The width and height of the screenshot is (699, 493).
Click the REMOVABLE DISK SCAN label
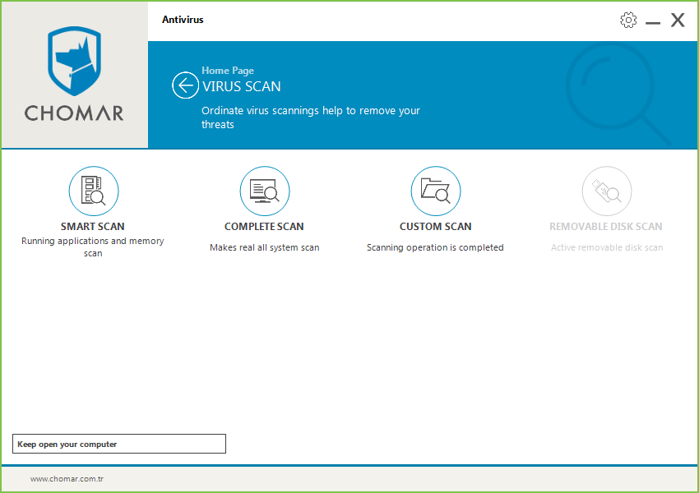pyautogui.click(x=606, y=226)
